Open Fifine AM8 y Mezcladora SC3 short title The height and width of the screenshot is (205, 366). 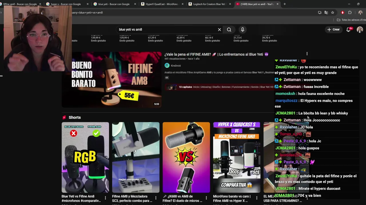132,198
